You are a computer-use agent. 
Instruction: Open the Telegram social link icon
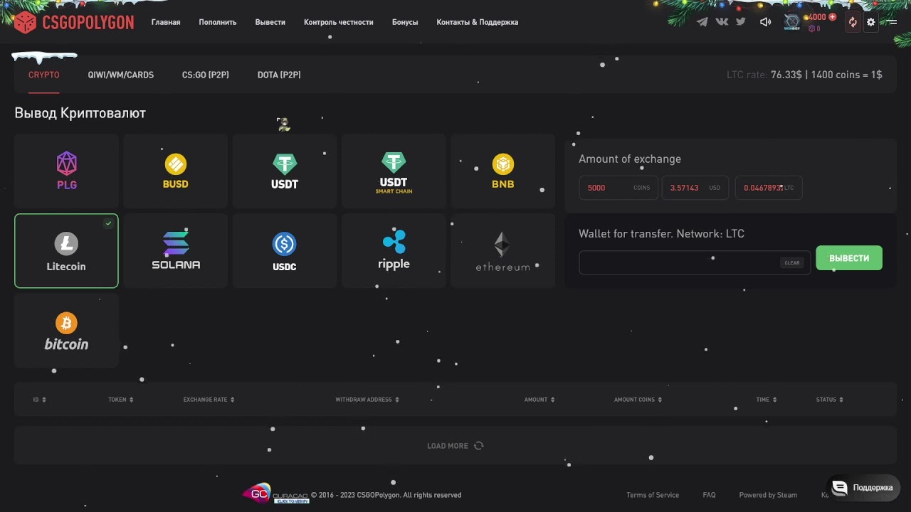point(702,22)
